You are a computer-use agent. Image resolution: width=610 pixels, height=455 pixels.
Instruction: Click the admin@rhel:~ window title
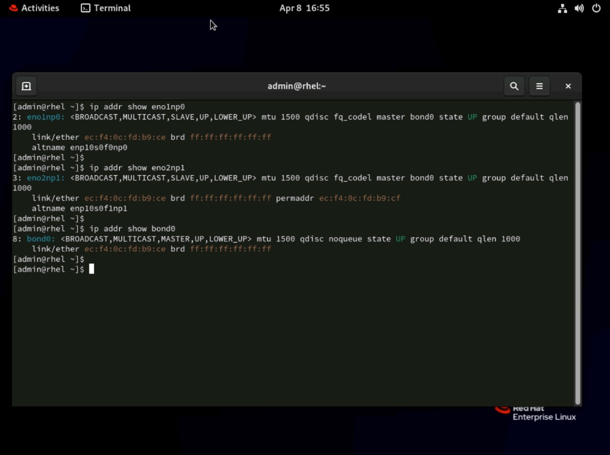[x=296, y=86]
